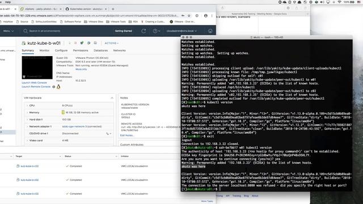The image size is (363, 204).
Task: Open the ACTIONS dropdown for kutz-kube-b-w01
Action: coord(112,43)
